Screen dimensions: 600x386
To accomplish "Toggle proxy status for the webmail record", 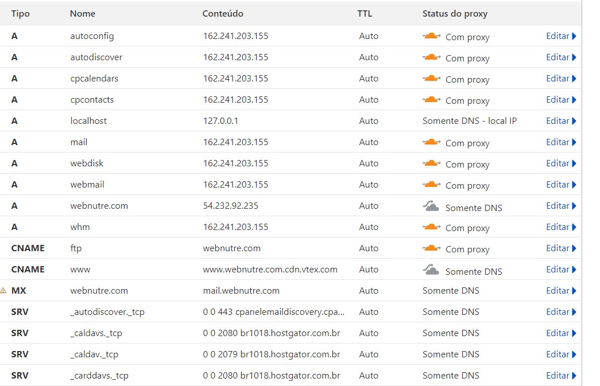I will 431,185.
